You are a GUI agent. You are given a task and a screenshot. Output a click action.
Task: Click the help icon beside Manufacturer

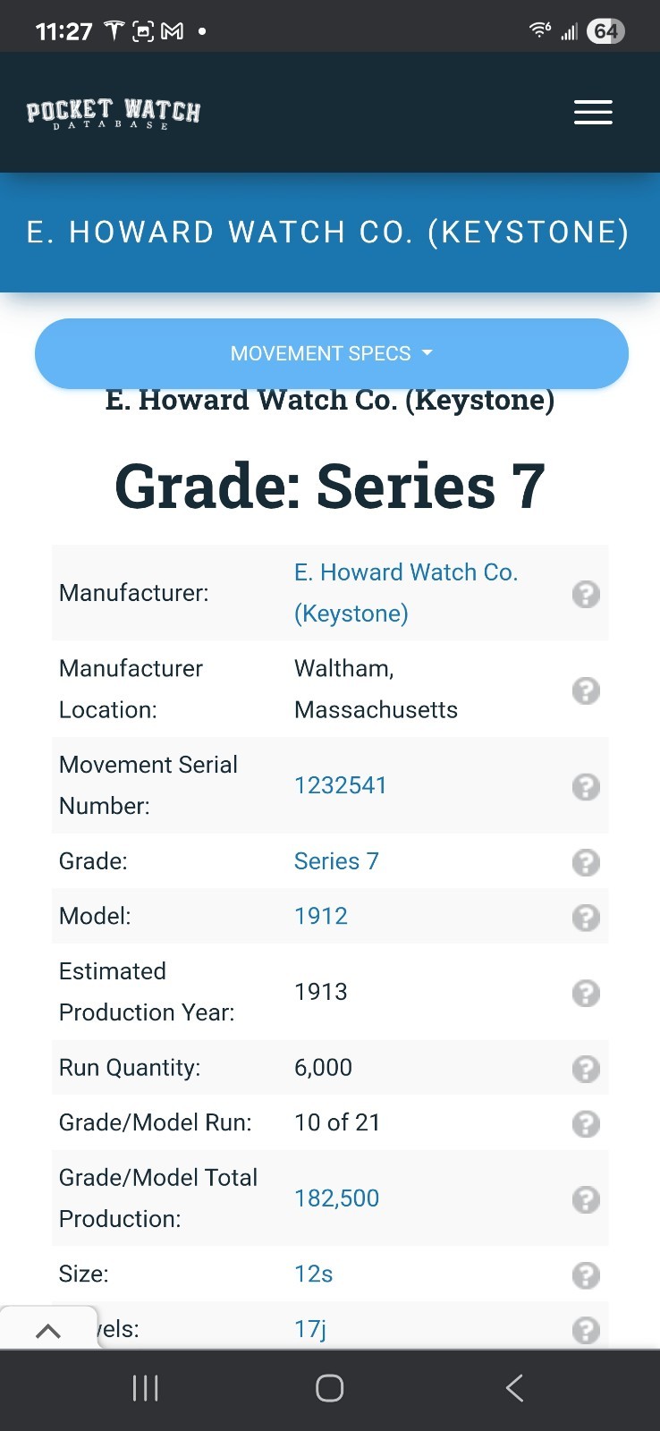pos(586,594)
